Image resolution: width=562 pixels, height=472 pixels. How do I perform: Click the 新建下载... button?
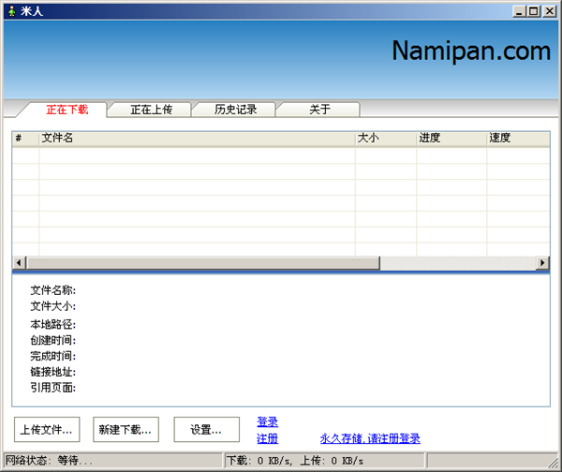pyautogui.click(x=126, y=429)
